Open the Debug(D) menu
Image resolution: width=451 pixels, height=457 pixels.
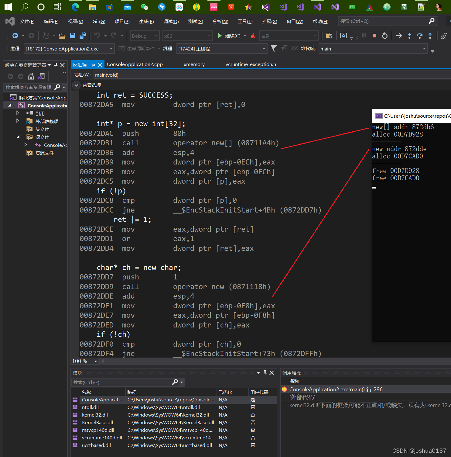pos(171,21)
